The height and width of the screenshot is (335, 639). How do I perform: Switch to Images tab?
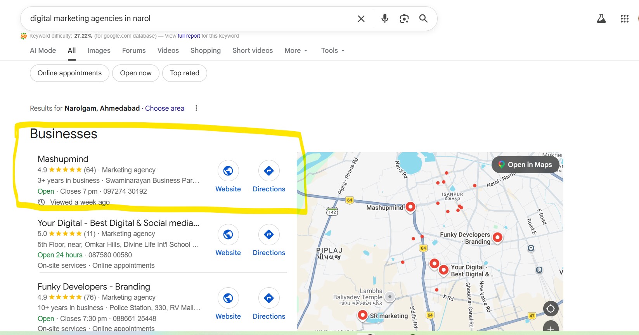99,50
